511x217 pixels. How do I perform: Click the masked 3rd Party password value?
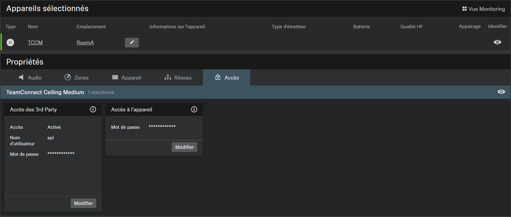(61, 153)
